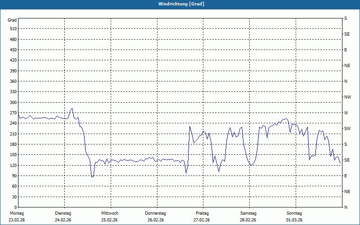Viewport: 360px width, 225px height.
Task: Click the '270' left axis value
Action: click(x=13, y=113)
